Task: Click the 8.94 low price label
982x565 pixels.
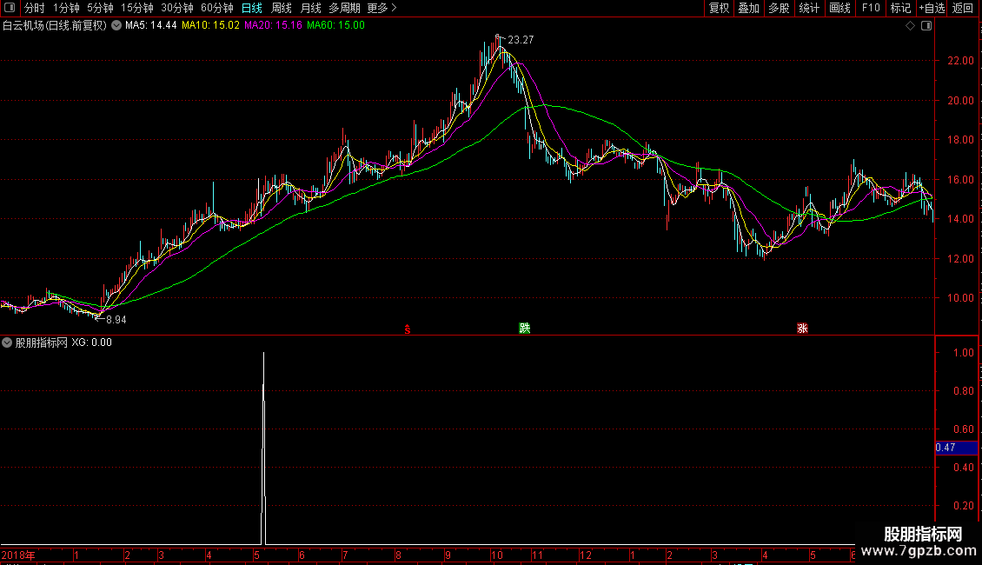Action: coord(116,320)
